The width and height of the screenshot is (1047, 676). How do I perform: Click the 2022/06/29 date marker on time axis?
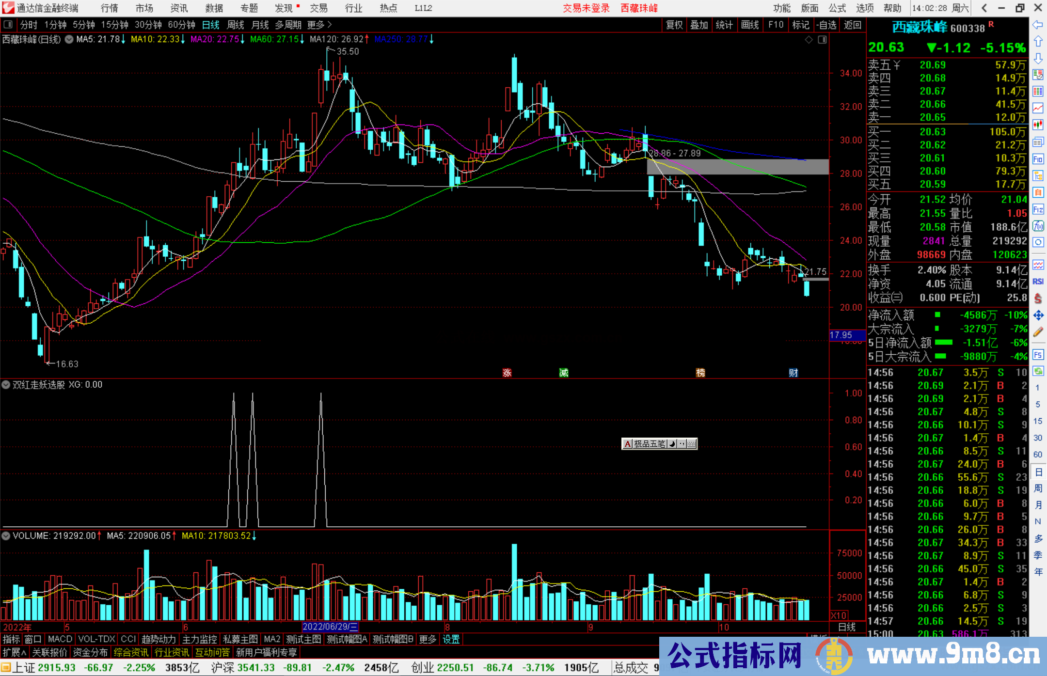tap(330, 627)
